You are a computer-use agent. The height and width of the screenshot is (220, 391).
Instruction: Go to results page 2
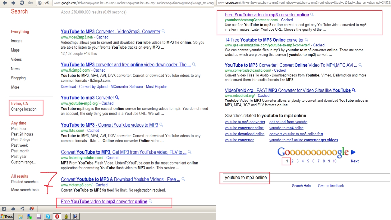(x=292, y=161)
